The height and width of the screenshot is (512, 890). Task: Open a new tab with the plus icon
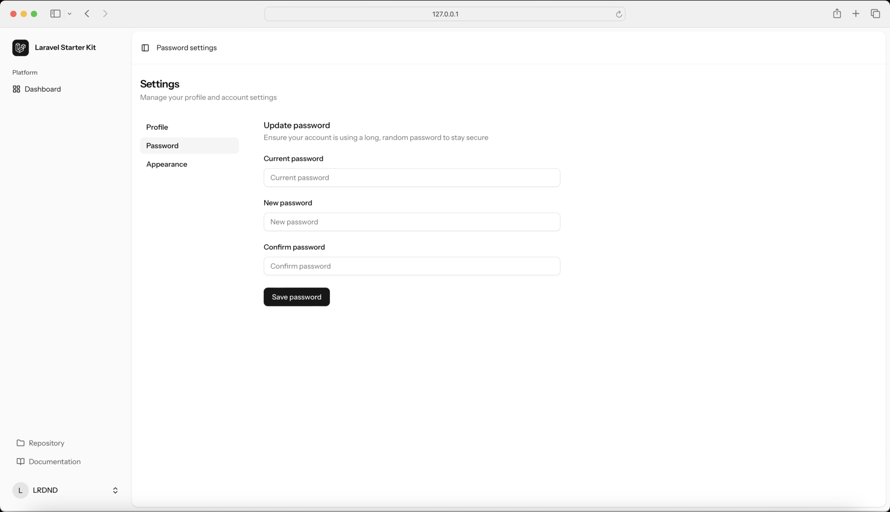coord(856,13)
